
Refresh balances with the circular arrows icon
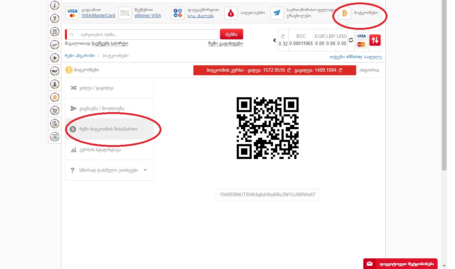[x=351, y=40]
